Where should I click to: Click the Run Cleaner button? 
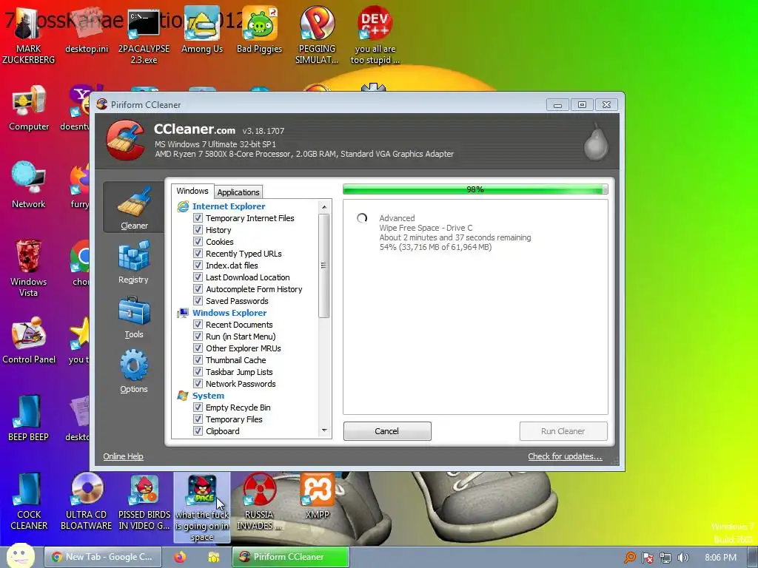point(563,431)
